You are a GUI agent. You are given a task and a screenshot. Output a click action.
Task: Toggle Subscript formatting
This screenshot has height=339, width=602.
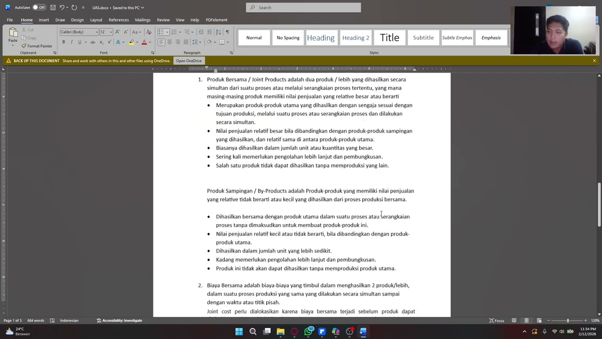[101, 42]
